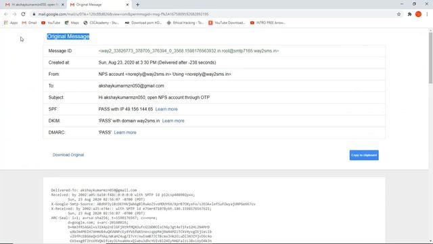
Task: Restore down the Chrome window
Action: tap(414, 4)
